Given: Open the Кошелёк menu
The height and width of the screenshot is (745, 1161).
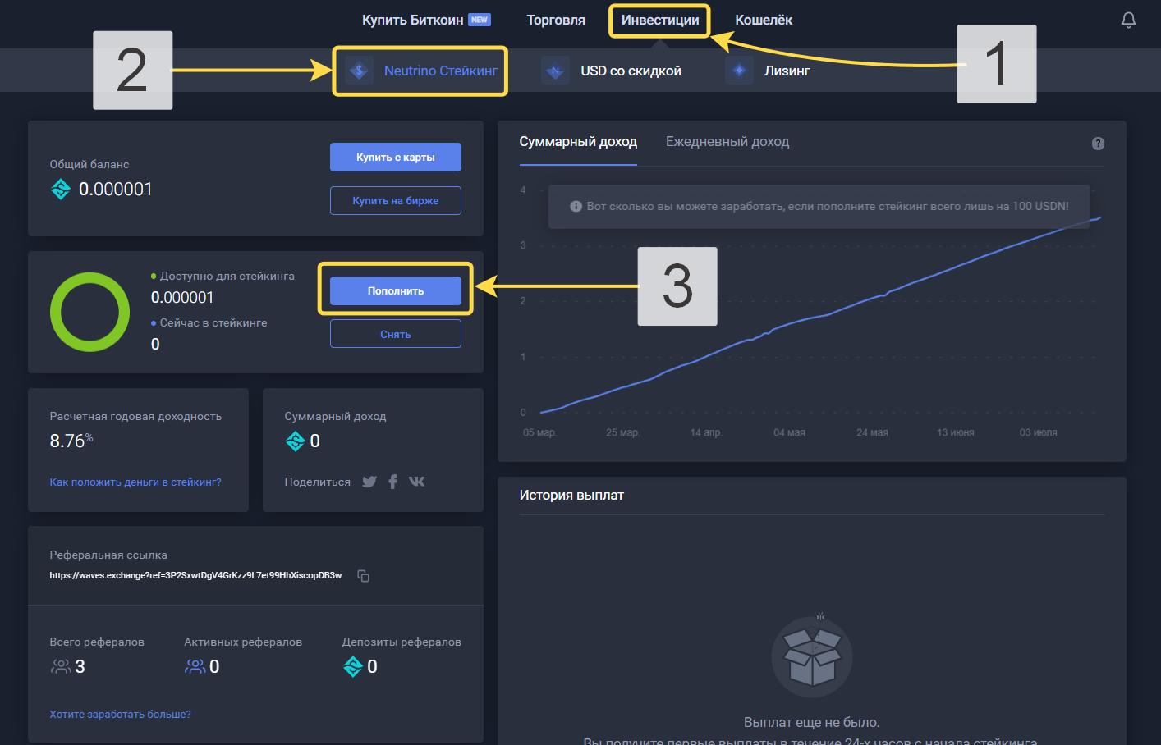Looking at the screenshot, I should click(x=764, y=20).
